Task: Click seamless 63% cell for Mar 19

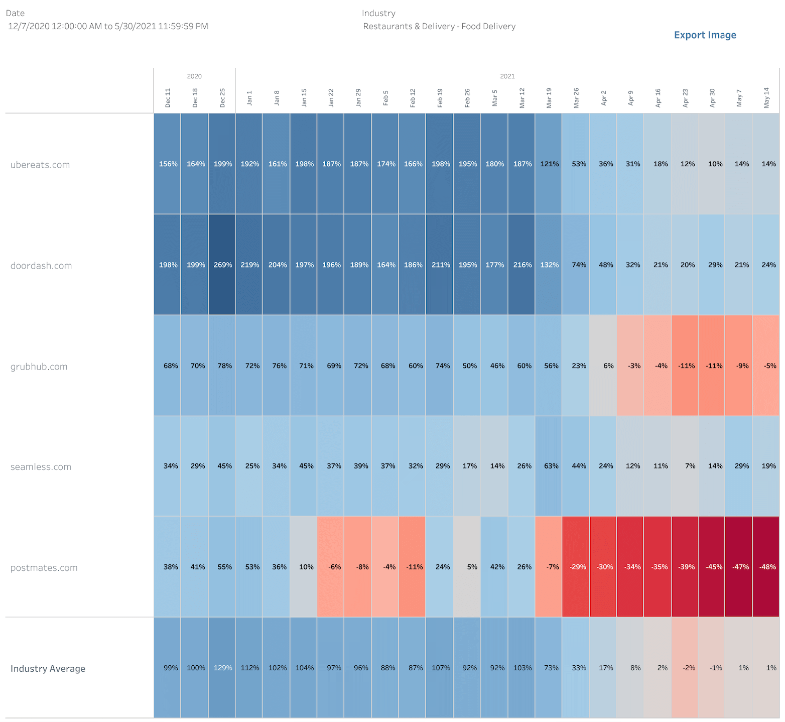Action: [x=549, y=466]
